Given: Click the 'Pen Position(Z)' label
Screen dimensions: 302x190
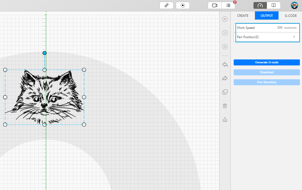Looking at the screenshot, I should pyautogui.click(x=248, y=37).
